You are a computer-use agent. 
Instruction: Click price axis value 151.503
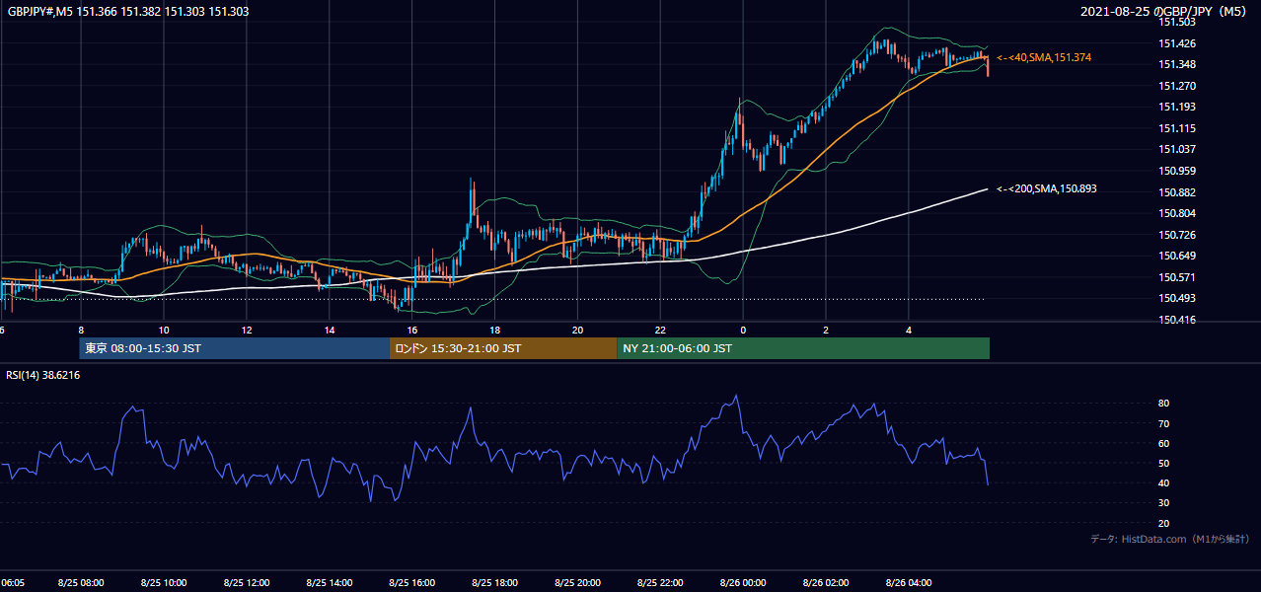pos(1177,23)
